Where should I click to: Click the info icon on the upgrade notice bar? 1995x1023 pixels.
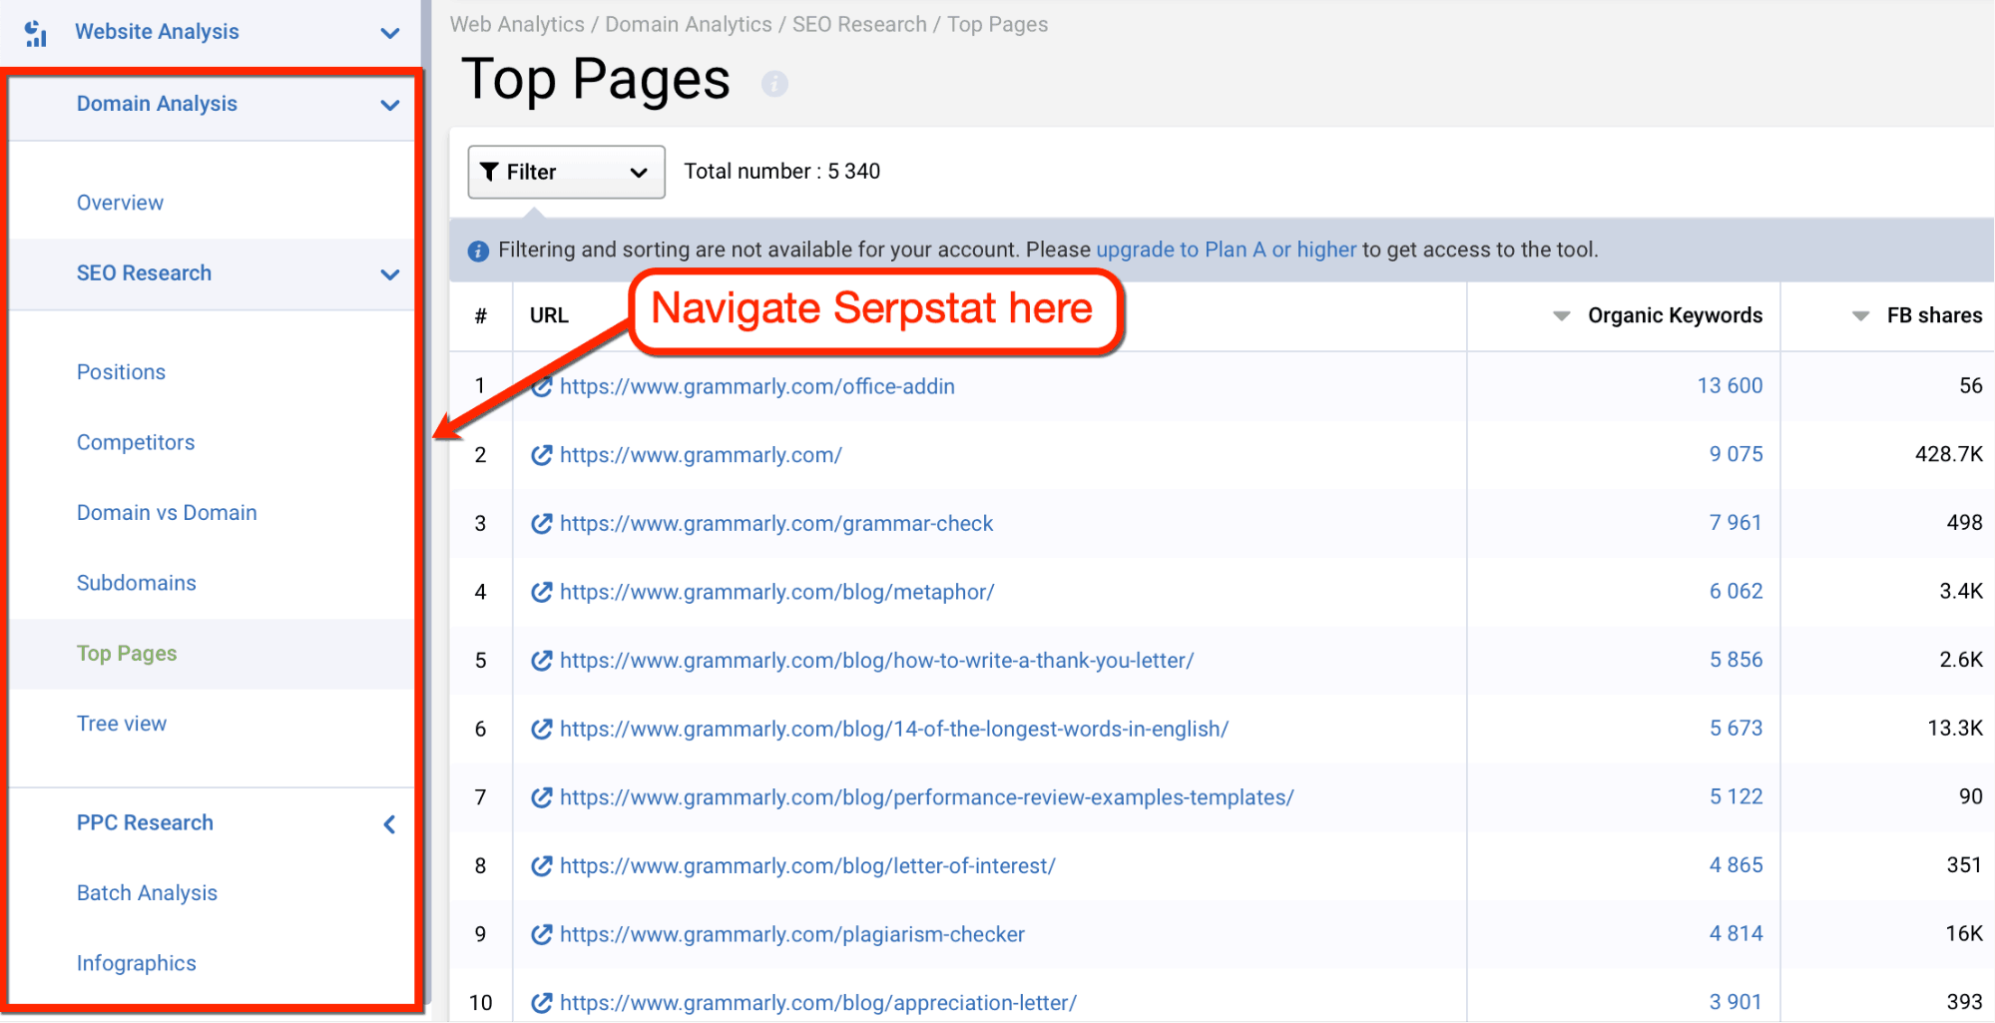(x=478, y=251)
